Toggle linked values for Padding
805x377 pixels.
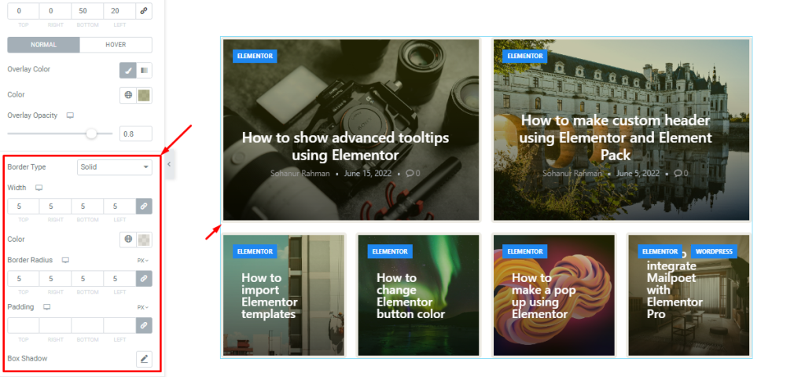pos(145,326)
